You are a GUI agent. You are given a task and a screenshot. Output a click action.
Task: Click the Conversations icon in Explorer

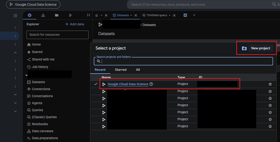pos(29,96)
